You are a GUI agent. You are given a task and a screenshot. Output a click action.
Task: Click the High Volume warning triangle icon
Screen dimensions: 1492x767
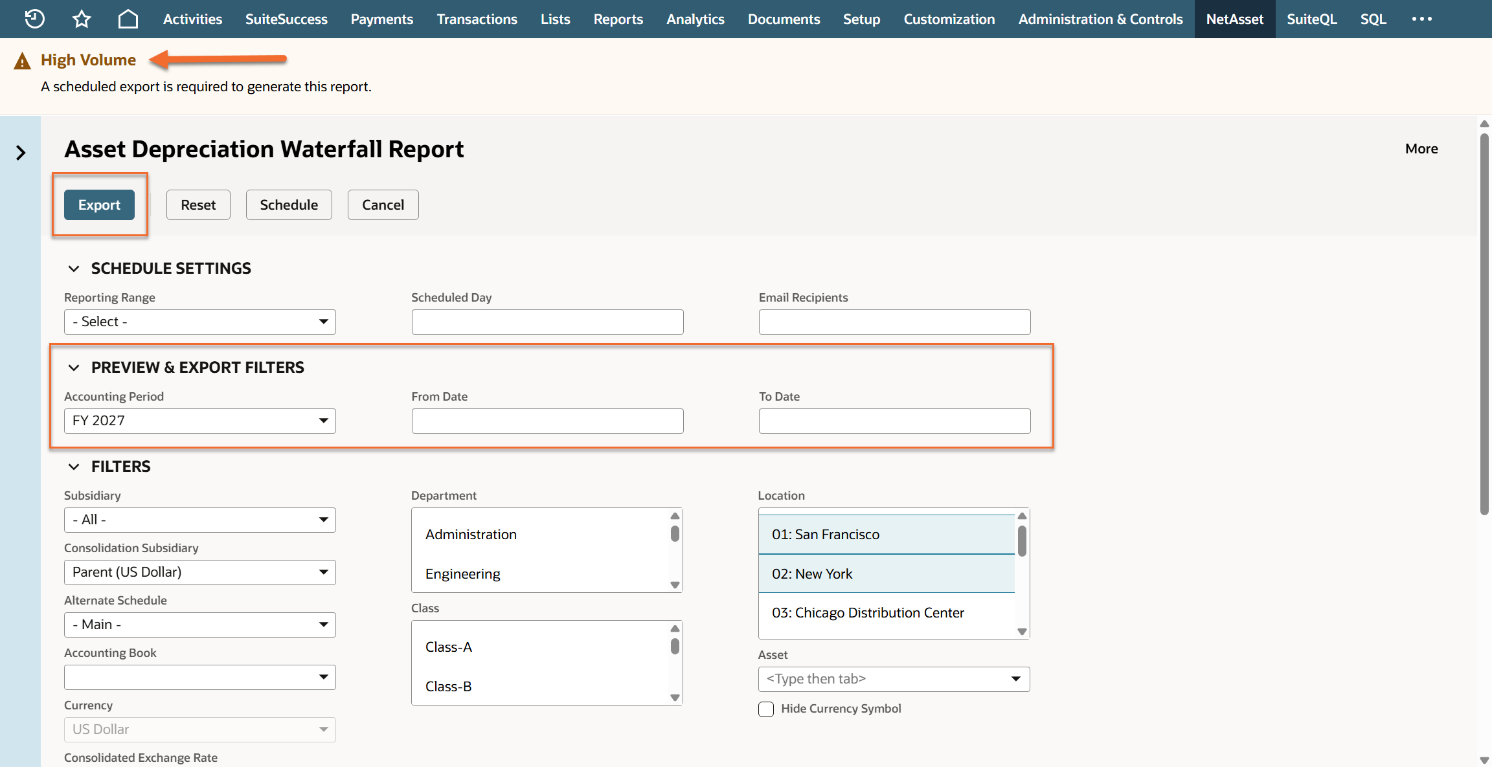point(22,61)
